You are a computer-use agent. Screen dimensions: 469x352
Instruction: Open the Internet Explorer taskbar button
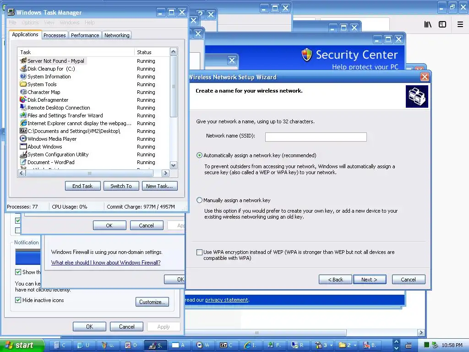pos(250,345)
